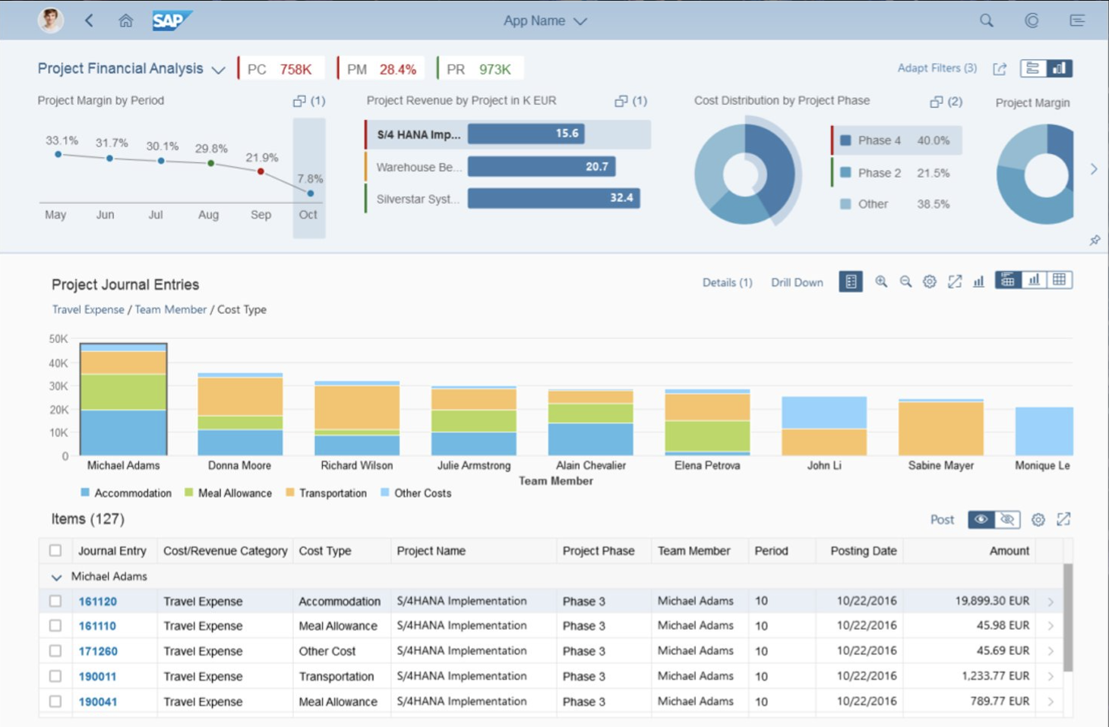Show items with the eye button
This screenshot has height=727, width=1109.
point(981,519)
